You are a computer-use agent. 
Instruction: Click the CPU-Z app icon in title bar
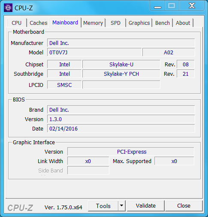pos(8,8)
